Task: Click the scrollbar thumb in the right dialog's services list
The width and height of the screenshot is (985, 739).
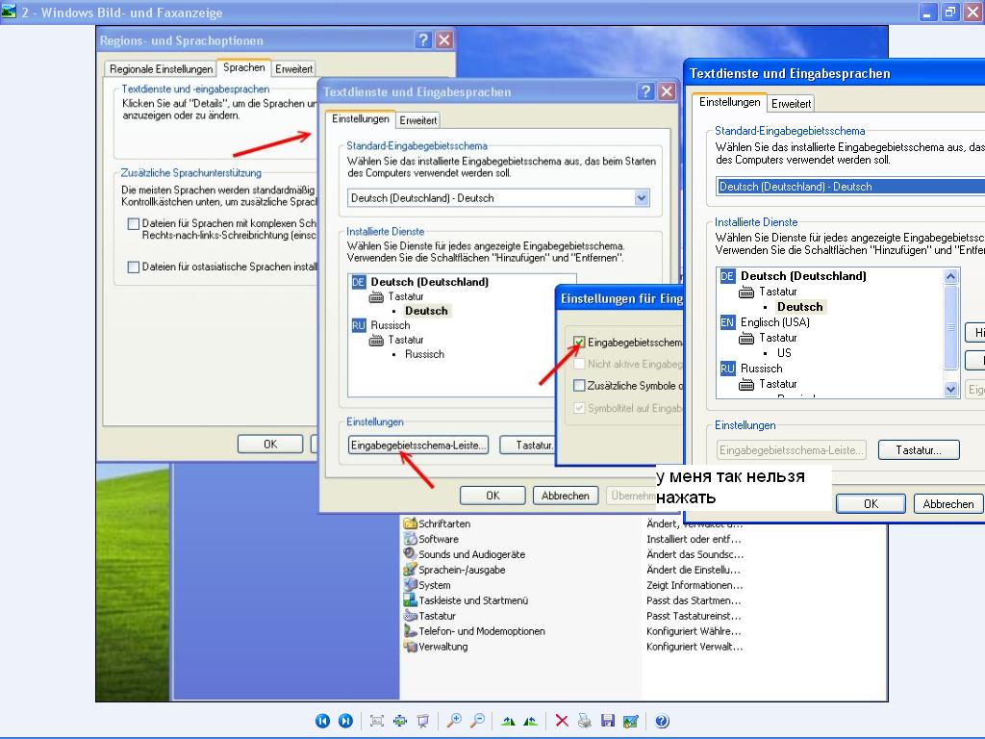Action: click(x=951, y=327)
